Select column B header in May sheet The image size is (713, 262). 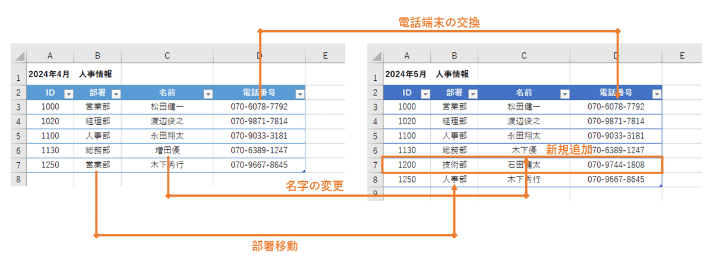click(455, 56)
